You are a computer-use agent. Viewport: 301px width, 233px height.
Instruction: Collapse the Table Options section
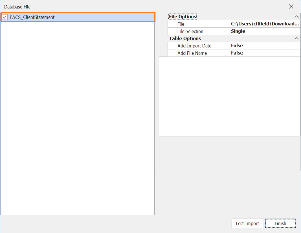(x=296, y=38)
